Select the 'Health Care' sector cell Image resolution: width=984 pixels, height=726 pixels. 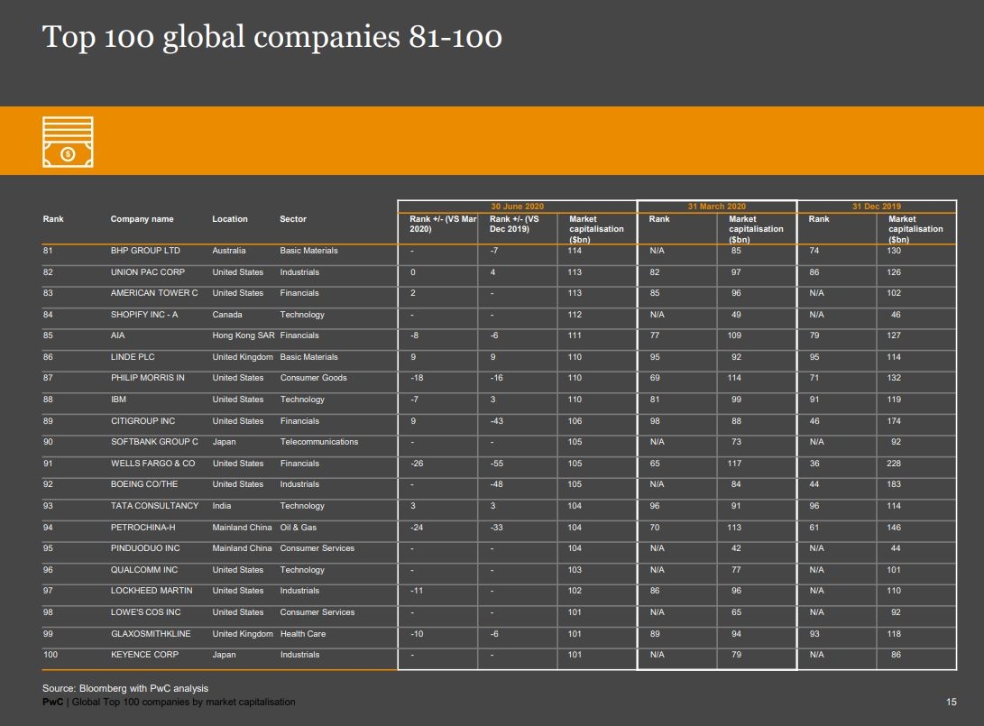303,634
